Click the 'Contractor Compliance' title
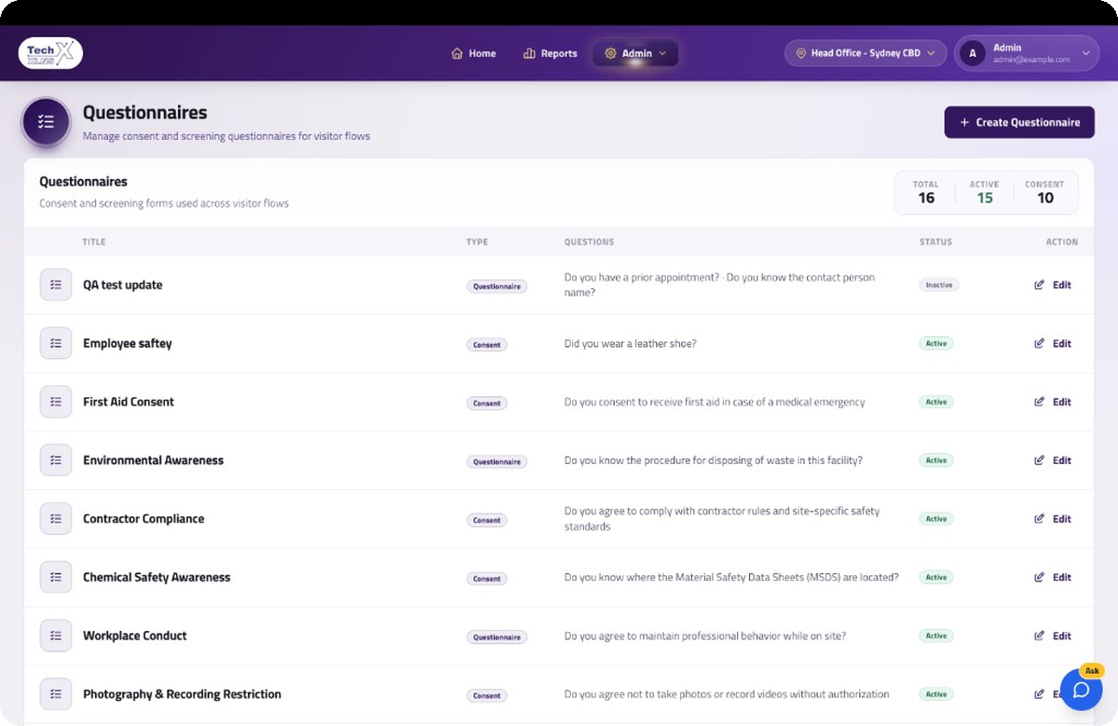This screenshot has height=726, width=1118. tap(143, 519)
